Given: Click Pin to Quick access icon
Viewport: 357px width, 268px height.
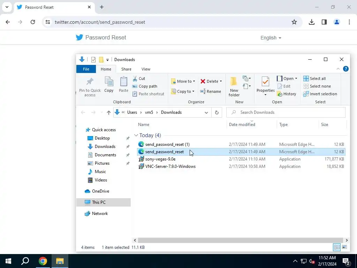Looking at the screenshot, I should tap(90, 81).
